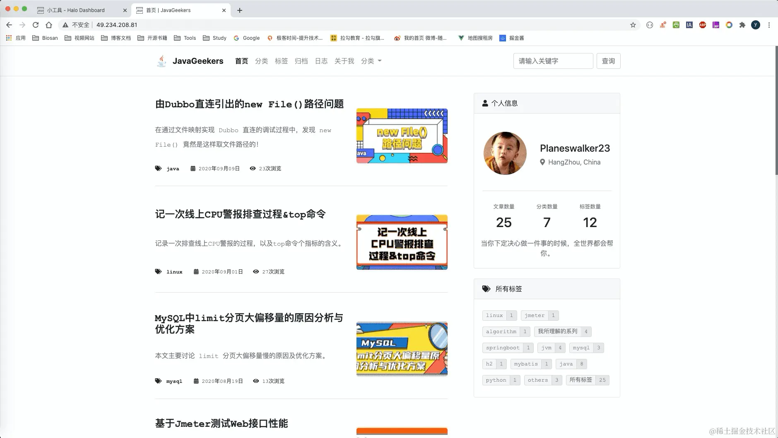Open the Extensions puzzle-piece icon
This screenshot has height=438, width=778.
click(x=741, y=25)
